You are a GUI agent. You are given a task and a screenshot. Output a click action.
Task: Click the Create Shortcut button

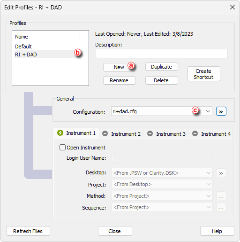point(204,74)
